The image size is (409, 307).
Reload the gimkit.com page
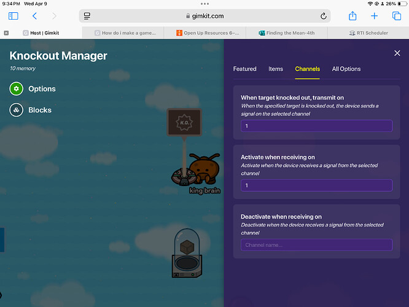coord(324,16)
